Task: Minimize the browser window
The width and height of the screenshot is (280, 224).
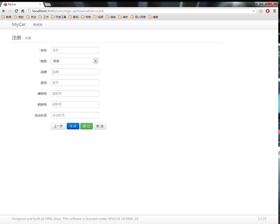Action: 258,3
